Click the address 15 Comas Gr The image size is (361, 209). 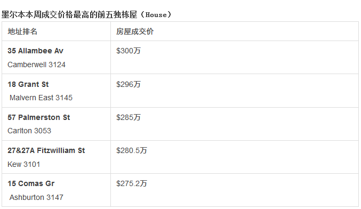(x=31, y=183)
